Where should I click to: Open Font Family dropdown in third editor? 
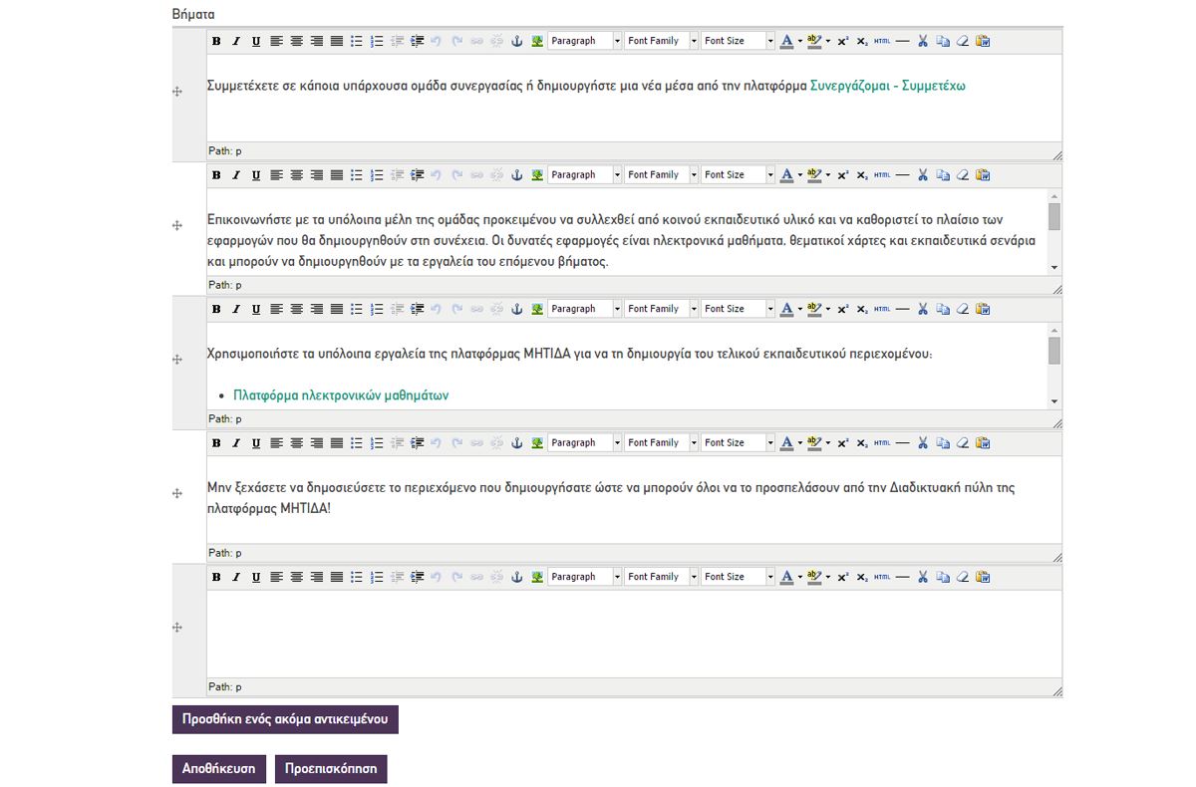coord(660,309)
